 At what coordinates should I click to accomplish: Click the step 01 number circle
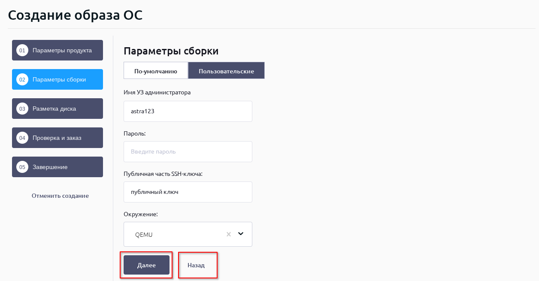point(22,50)
